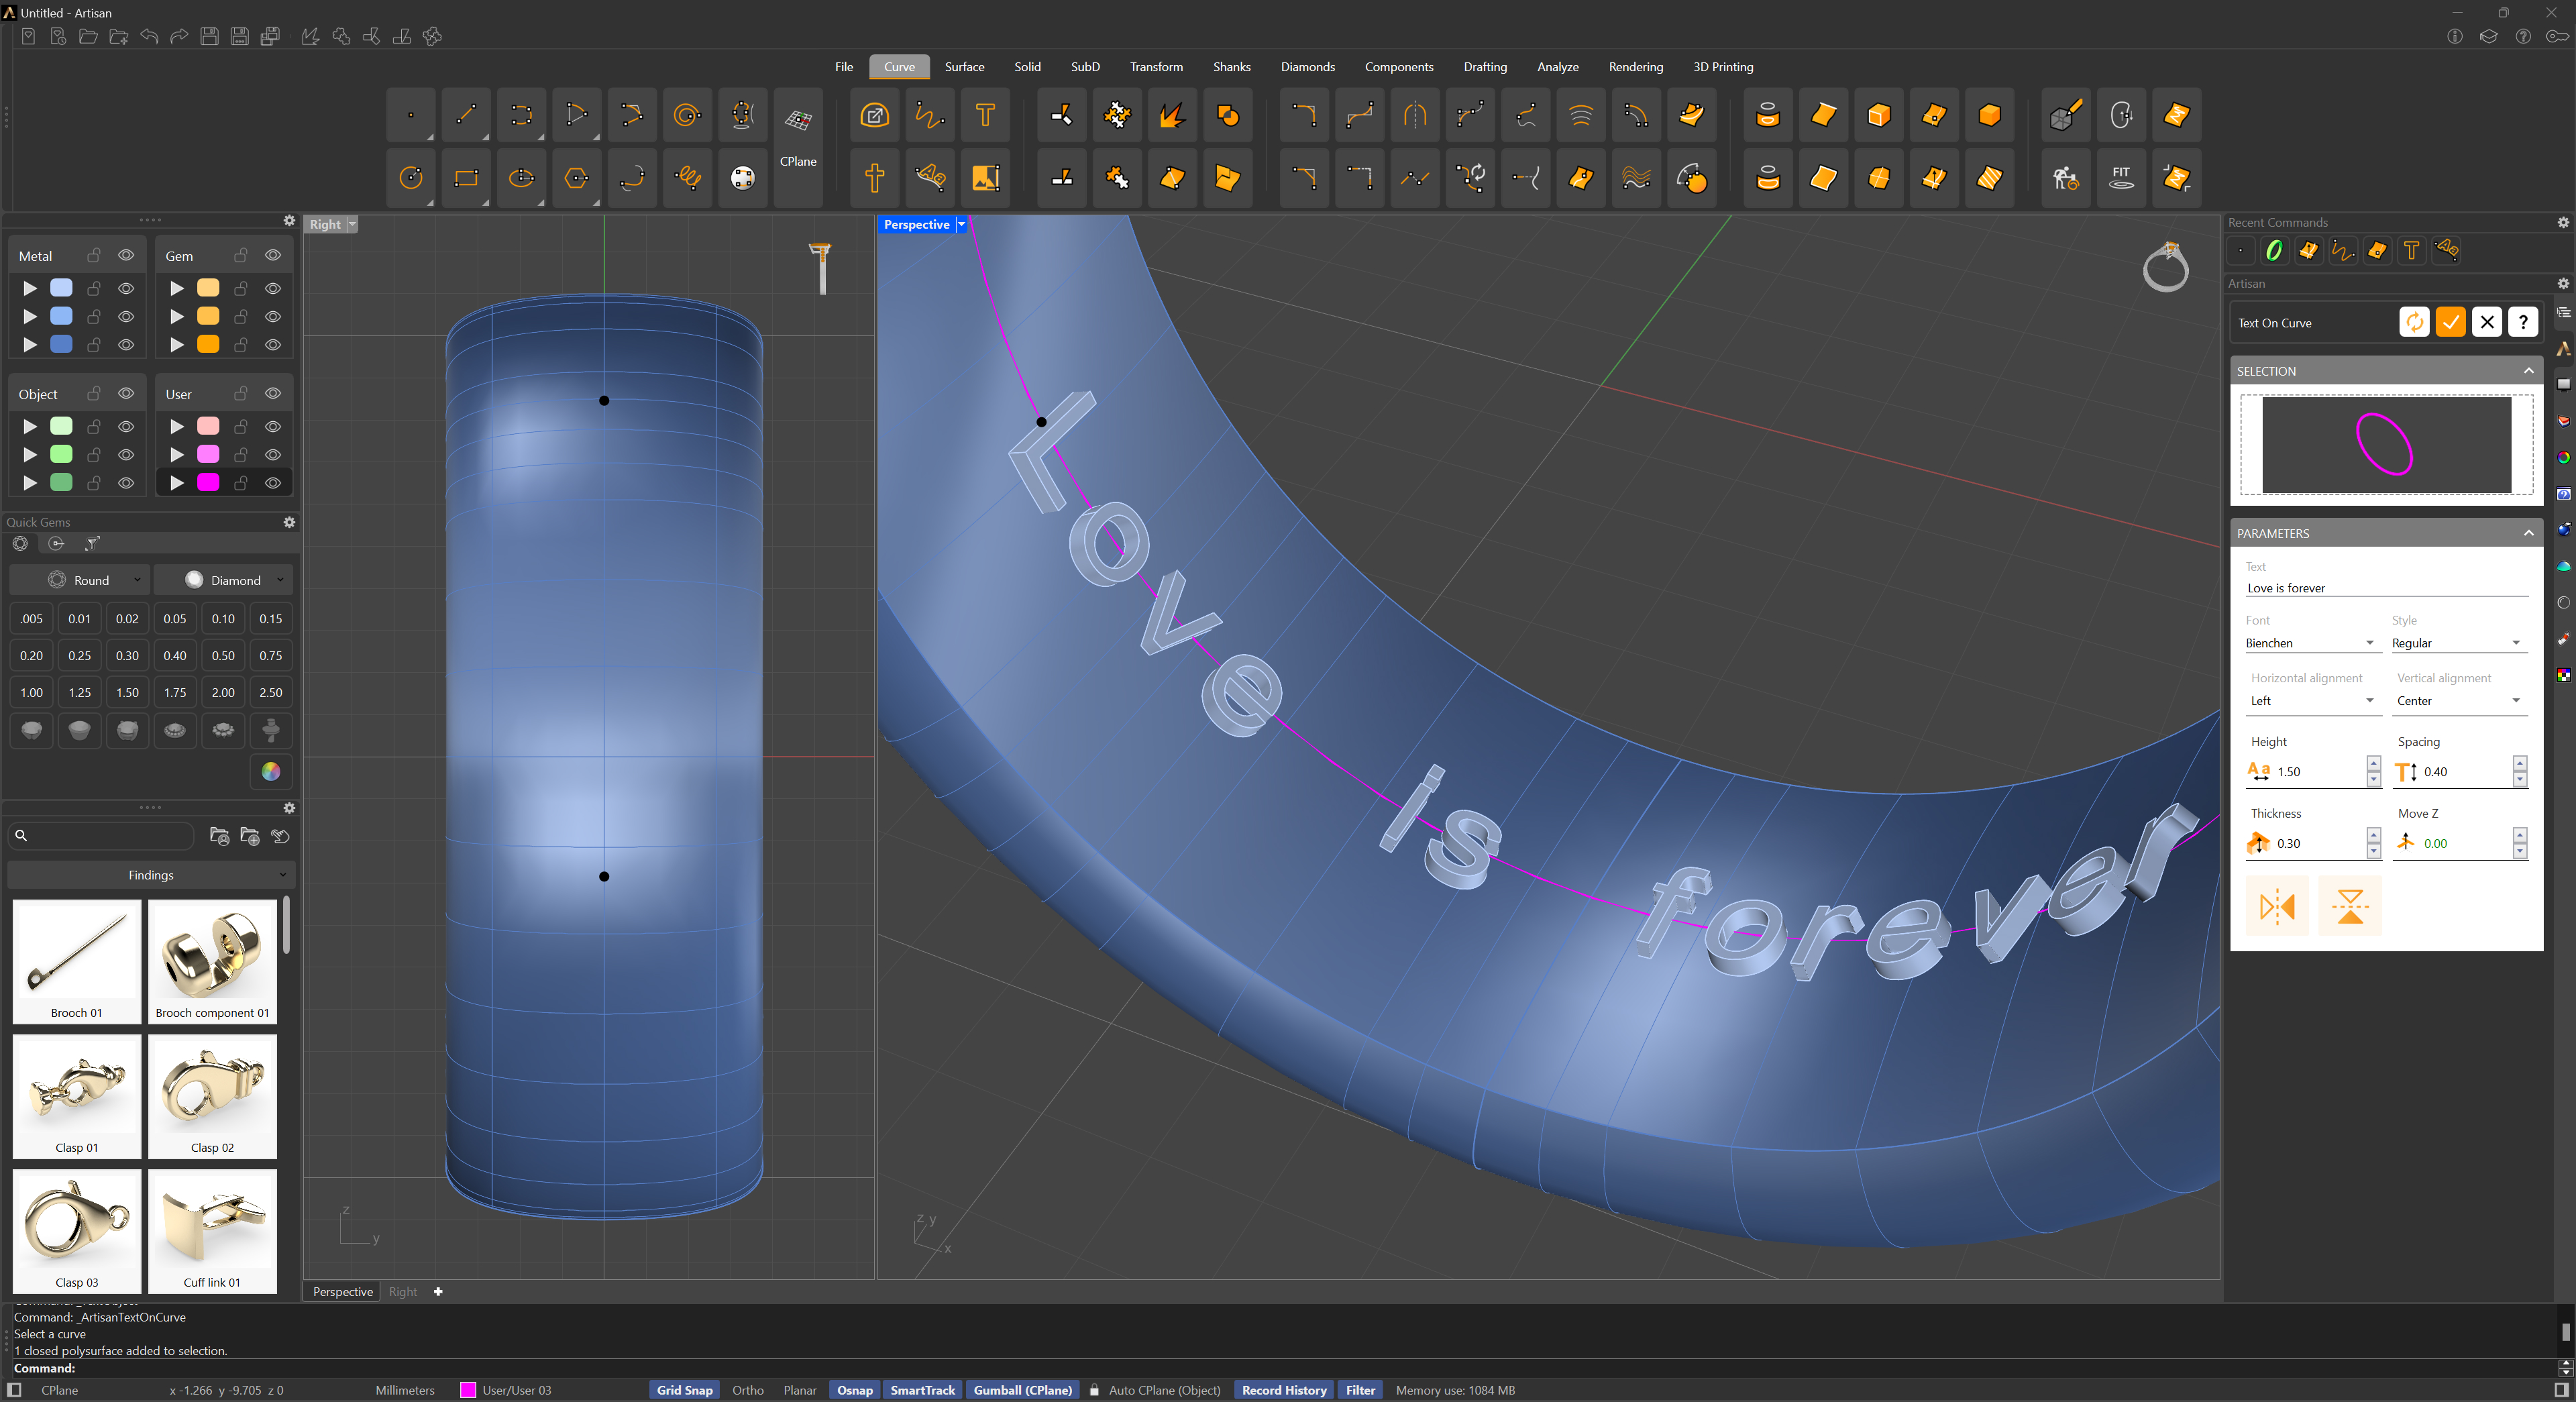Screen dimensions: 2576x1402
Task: Toggle Ortho mode in status bar
Action: pos(747,1390)
